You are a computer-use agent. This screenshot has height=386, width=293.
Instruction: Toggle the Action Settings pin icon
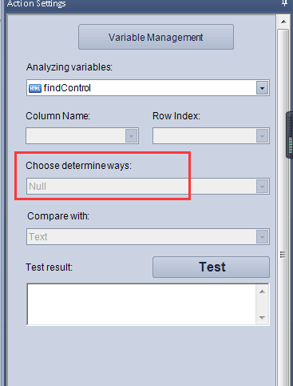tap(284, 3)
